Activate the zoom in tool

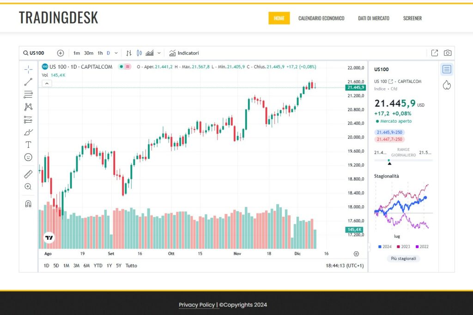(x=28, y=186)
